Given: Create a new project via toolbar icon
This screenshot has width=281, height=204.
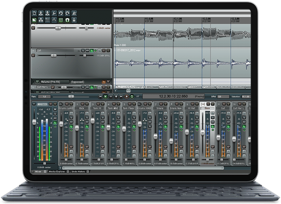Looking at the screenshot, I should [x=34, y=13].
